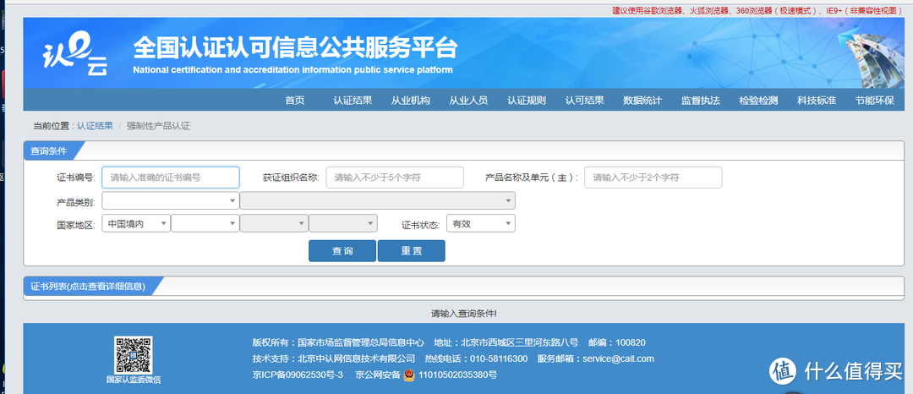
Task: Click the 查询 search button
Action: (x=342, y=251)
